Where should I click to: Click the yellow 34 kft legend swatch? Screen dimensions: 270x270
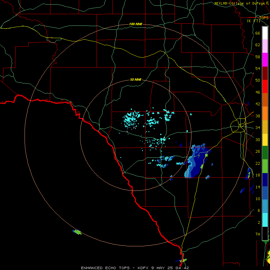[x=265, y=140]
